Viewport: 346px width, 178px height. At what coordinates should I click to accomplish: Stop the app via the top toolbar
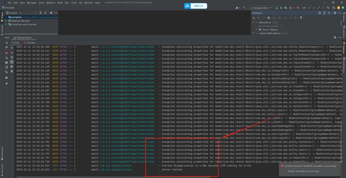coord(298,8)
